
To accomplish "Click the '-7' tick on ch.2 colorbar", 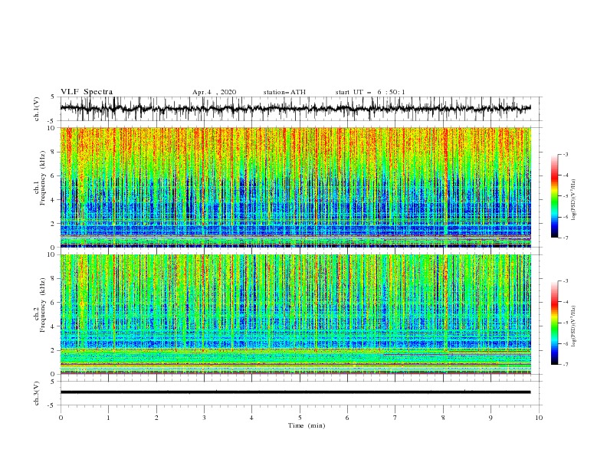I will [x=565, y=365].
